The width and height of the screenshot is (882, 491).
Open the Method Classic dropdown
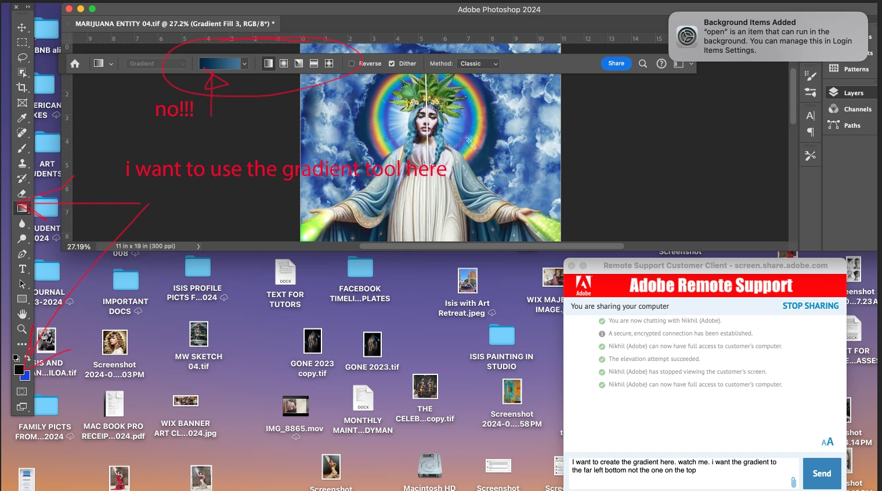click(478, 64)
